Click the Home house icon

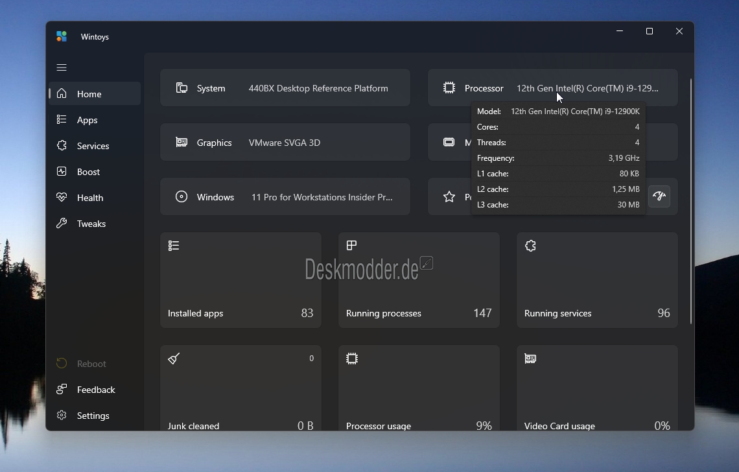[x=62, y=93]
